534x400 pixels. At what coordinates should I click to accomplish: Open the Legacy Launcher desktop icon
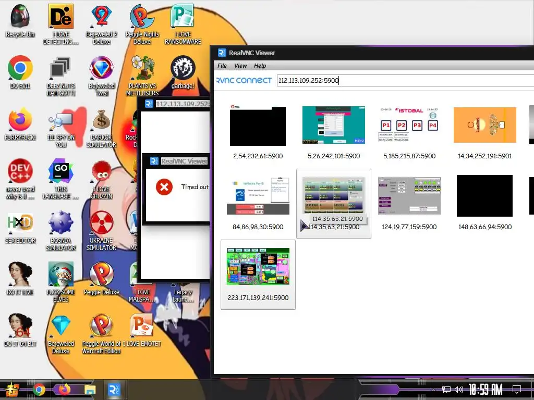(x=183, y=295)
